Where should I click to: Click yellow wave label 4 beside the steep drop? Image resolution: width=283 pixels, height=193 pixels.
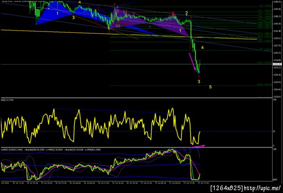click(202, 47)
